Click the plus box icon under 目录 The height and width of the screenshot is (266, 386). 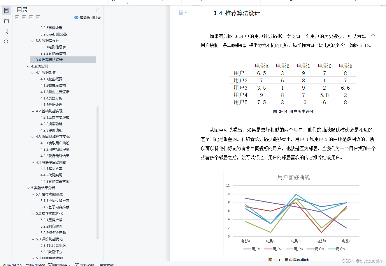(31, 17)
